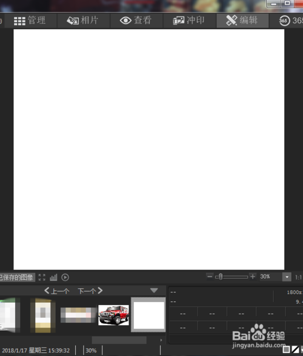Click the white canvas image area

coord(148,150)
